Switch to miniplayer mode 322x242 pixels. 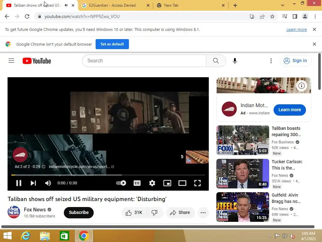167,183
